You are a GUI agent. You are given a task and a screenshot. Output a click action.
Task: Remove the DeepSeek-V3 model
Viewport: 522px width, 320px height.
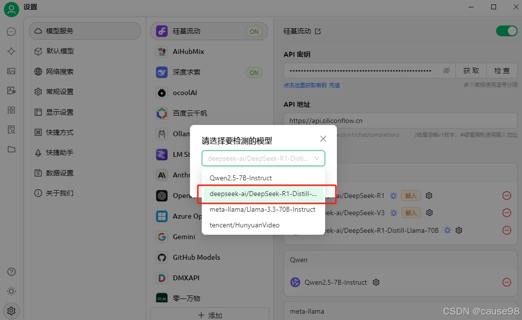507,213
